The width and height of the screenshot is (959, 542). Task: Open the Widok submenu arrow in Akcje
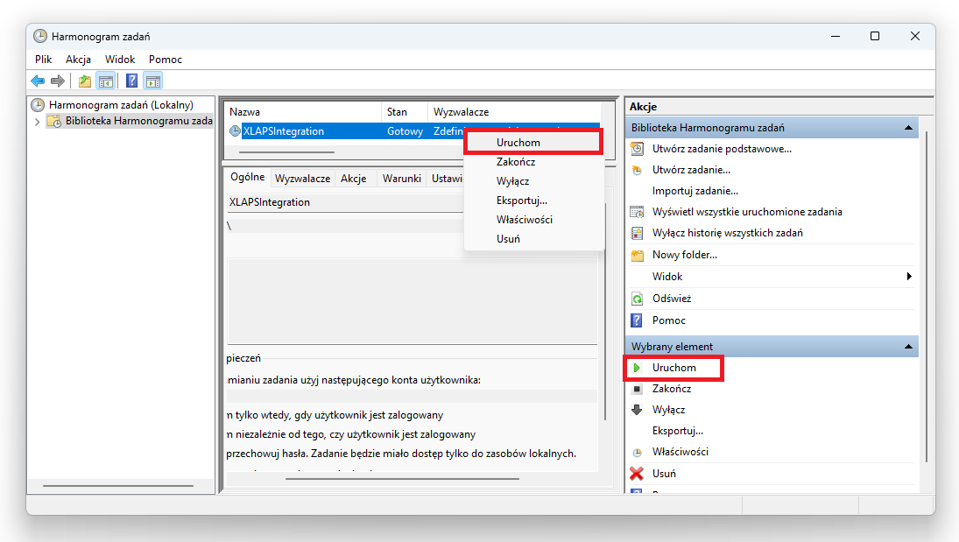[x=909, y=277]
